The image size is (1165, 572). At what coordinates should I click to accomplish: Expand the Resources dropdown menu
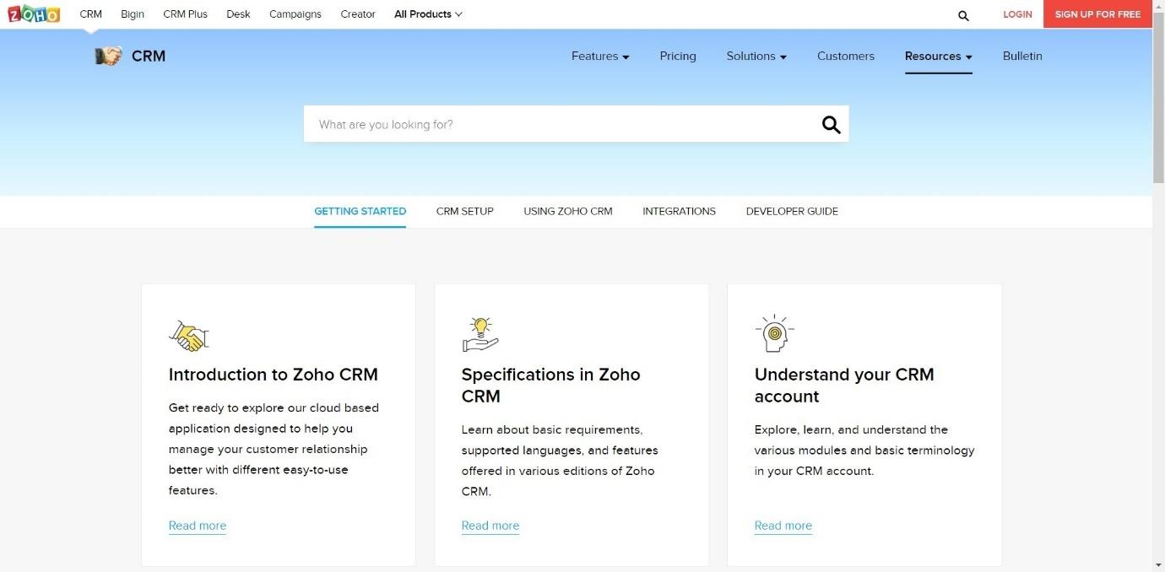pyautogui.click(x=938, y=57)
